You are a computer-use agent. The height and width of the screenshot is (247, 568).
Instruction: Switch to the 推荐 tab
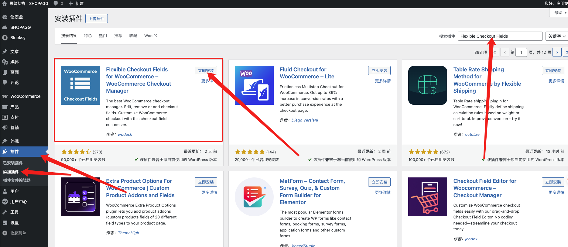[118, 36]
